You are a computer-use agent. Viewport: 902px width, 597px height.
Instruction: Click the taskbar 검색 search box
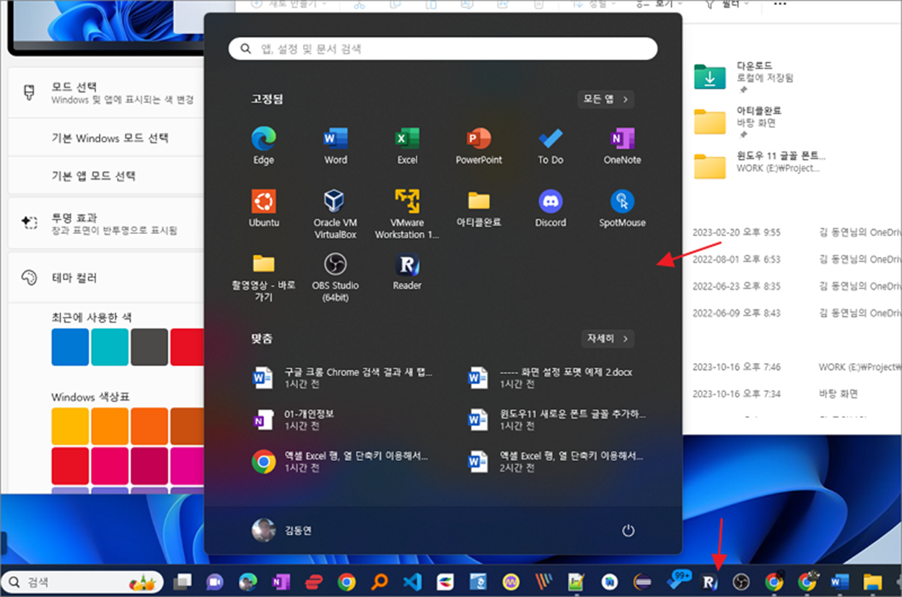click(x=82, y=581)
